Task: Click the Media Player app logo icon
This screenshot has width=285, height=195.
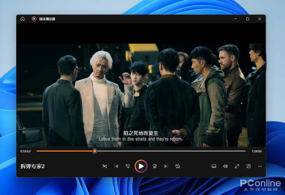Action: [x=34, y=19]
